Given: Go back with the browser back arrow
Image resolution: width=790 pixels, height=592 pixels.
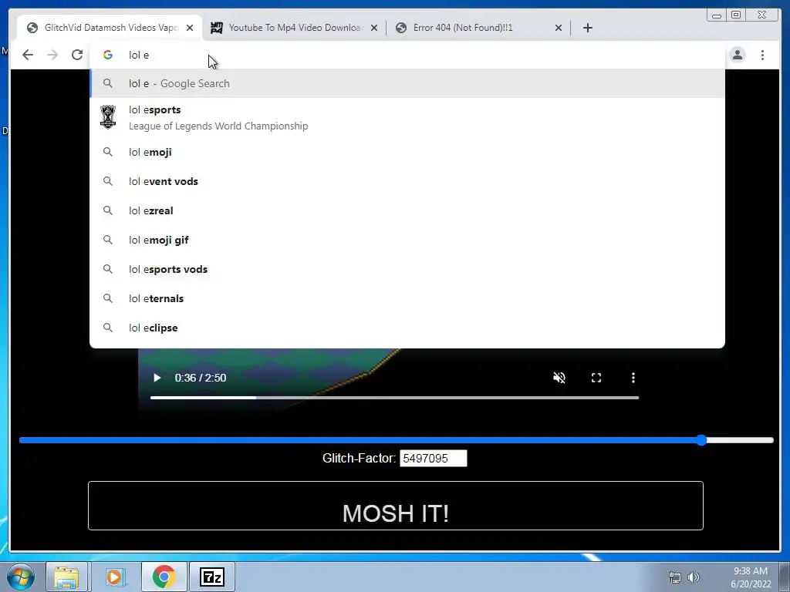Looking at the screenshot, I should click(28, 55).
